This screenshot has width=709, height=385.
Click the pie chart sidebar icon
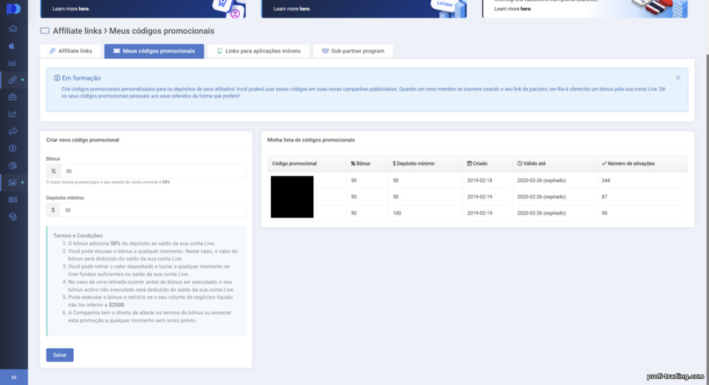coord(13,166)
